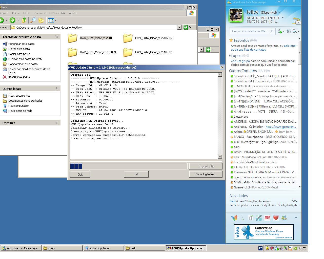
Task: Open the personal message dropdown arrow
Action: (283, 18)
